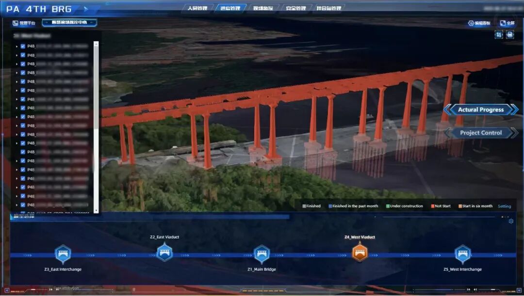Screen dimensions: 524x296
Task: Click the Actural Progress button
Action: tap(481, 109)
